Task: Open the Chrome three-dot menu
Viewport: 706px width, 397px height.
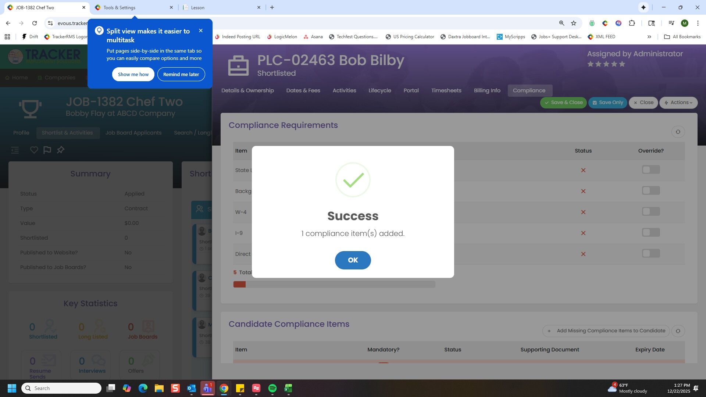Action: point(698,23)
